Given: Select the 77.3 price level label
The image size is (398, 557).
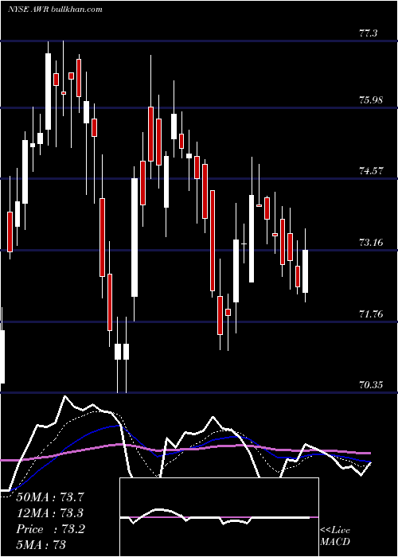Looking at the screenshot, I should click(x=368, y=33).
